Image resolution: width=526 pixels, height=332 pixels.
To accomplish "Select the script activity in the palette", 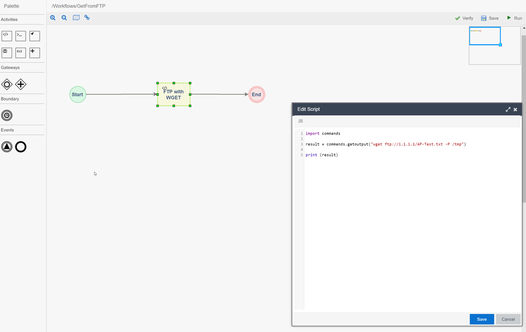I will point(6,36).
